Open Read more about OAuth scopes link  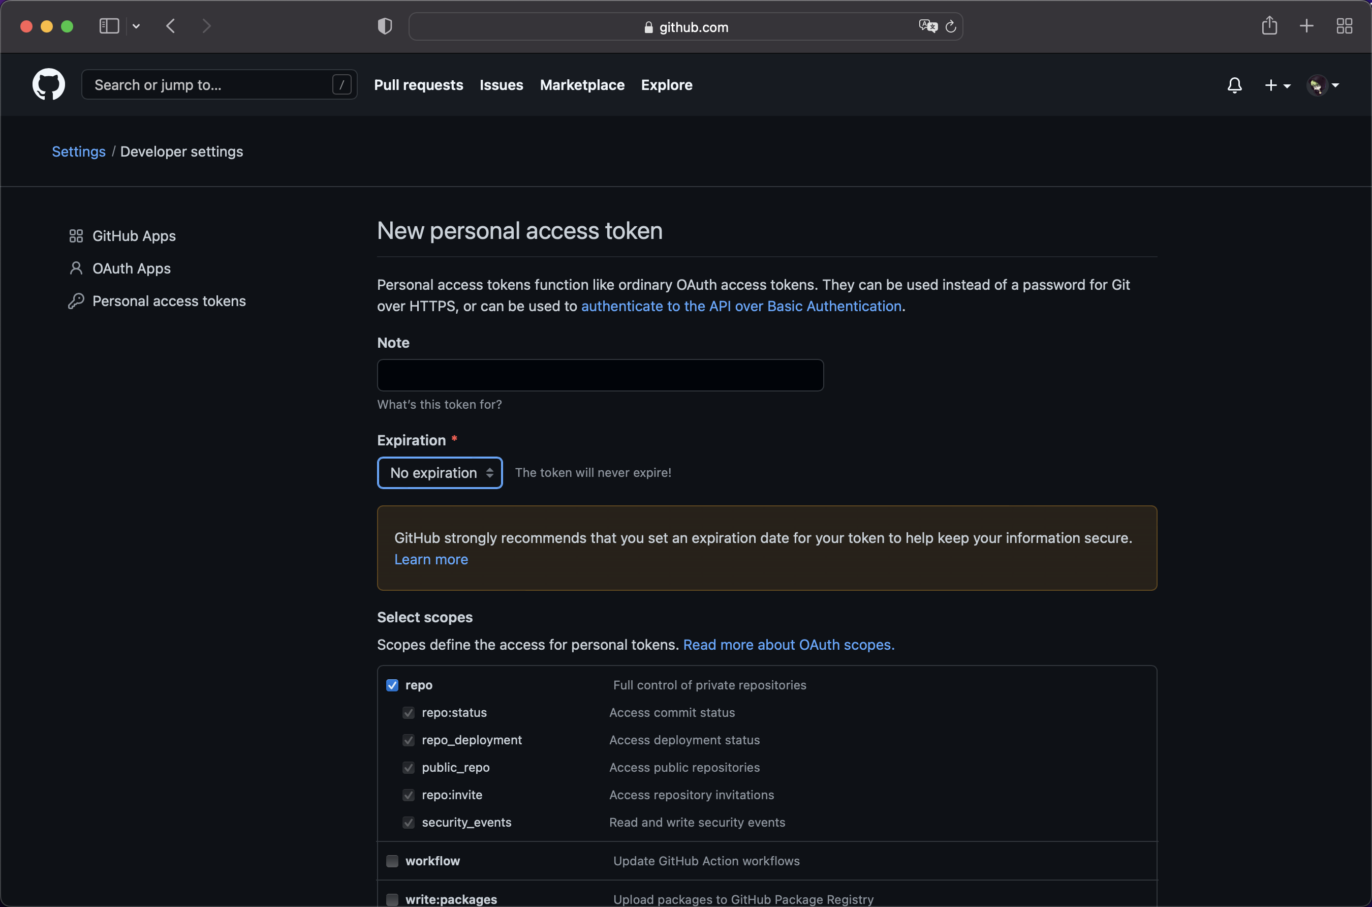tap(789, 644)
